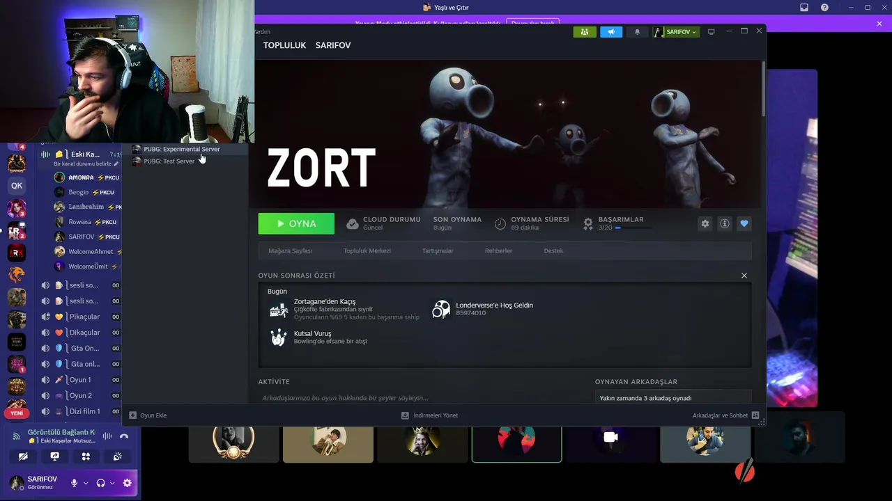Open Arkadaşlar ve Sohbet in Steam
The height and width of the screenshot is (501, 892).
coord(725,415)
